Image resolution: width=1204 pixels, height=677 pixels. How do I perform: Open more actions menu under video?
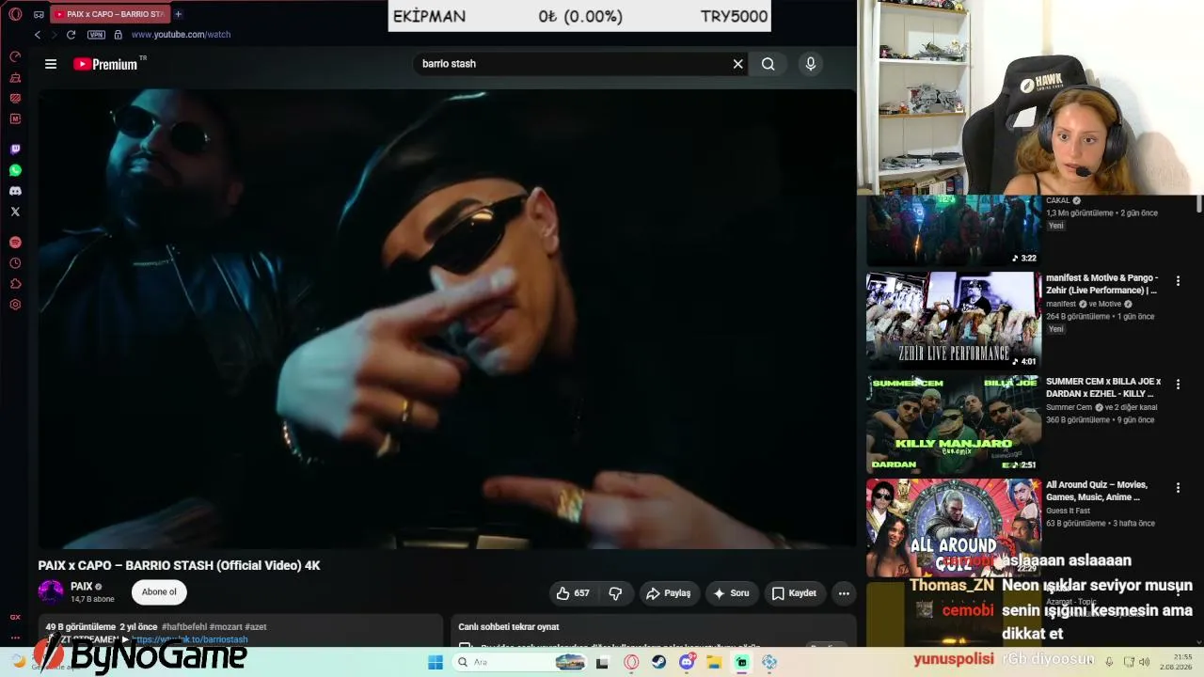click(x=844, y=593)
